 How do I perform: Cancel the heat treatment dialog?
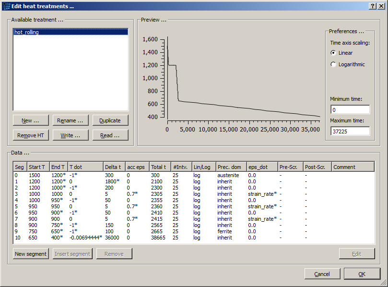coord(322,274)
